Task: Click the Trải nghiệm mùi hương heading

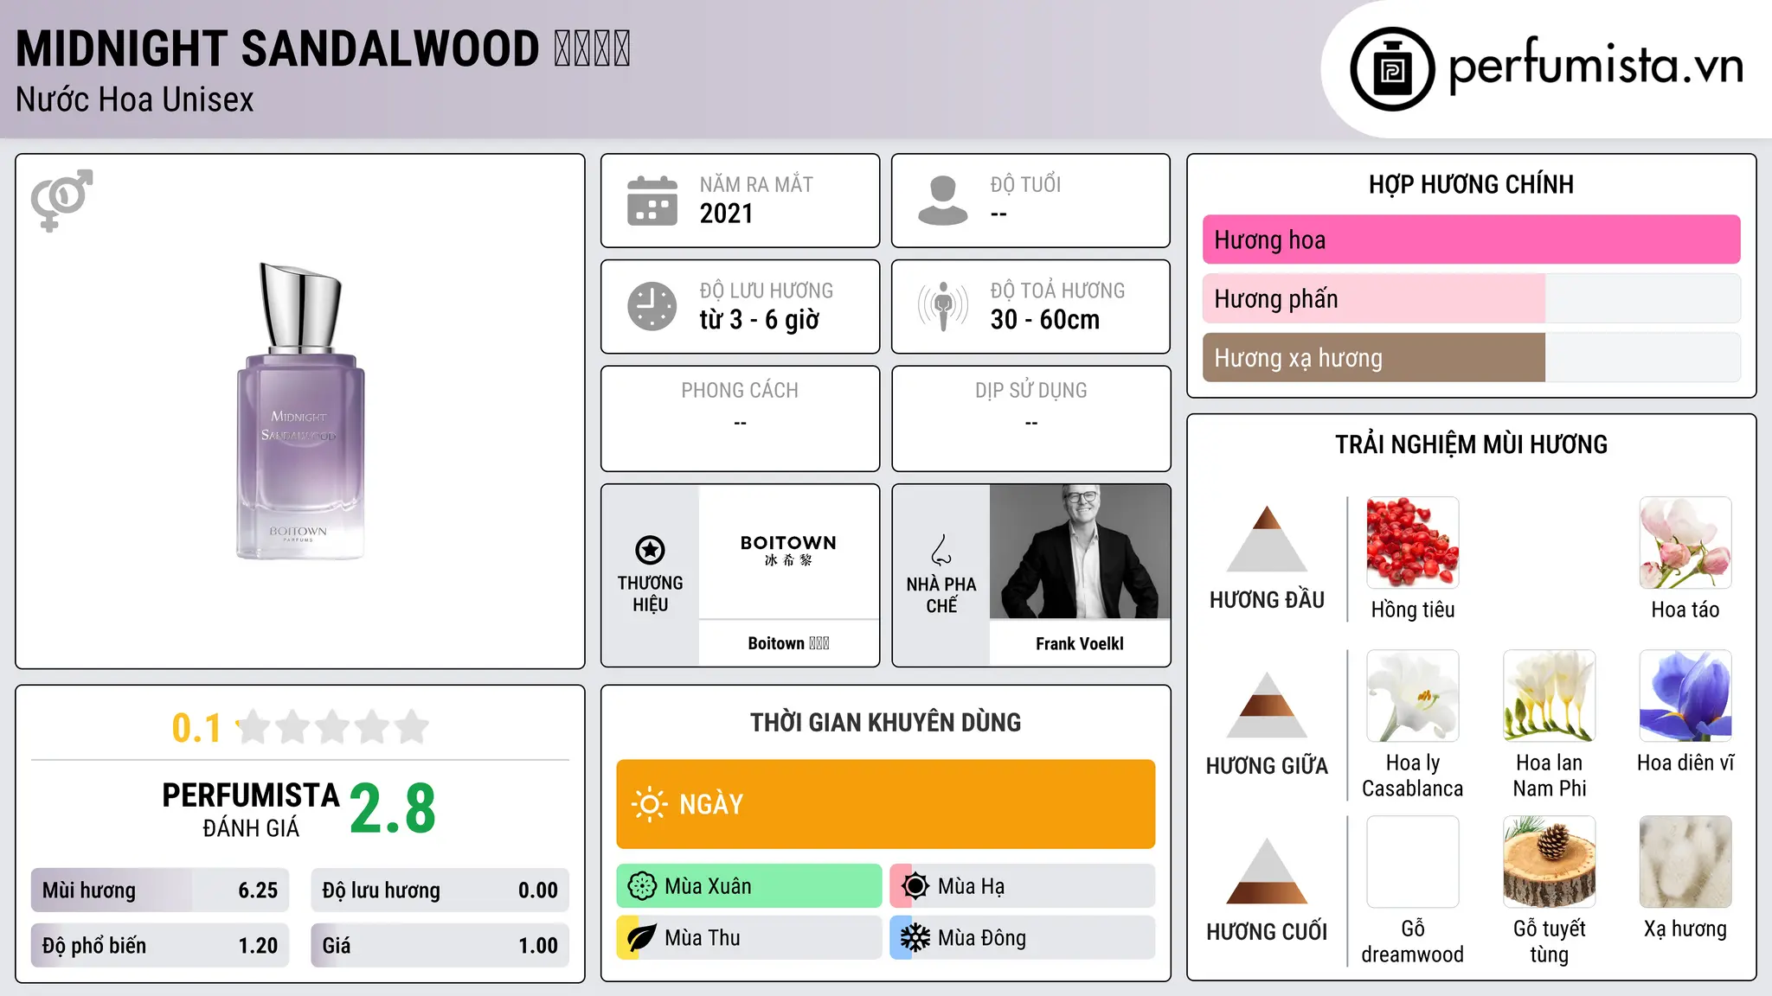Action: coord(1471,444)
